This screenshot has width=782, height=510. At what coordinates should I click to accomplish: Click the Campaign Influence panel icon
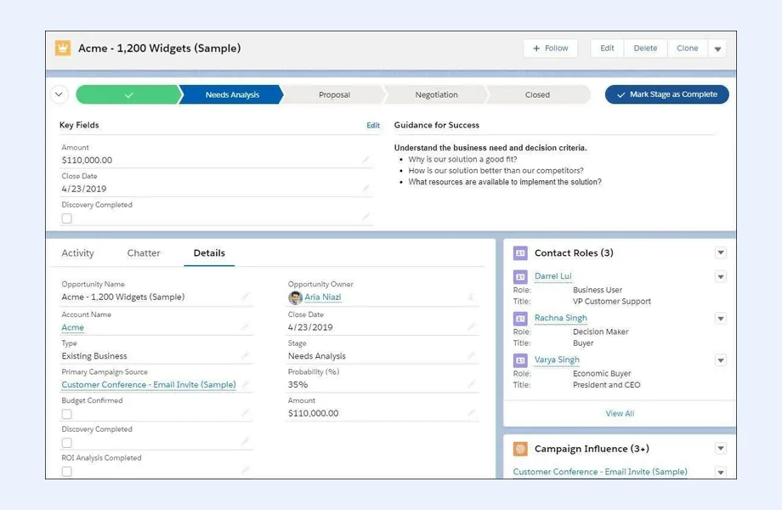tap(520, 449)
